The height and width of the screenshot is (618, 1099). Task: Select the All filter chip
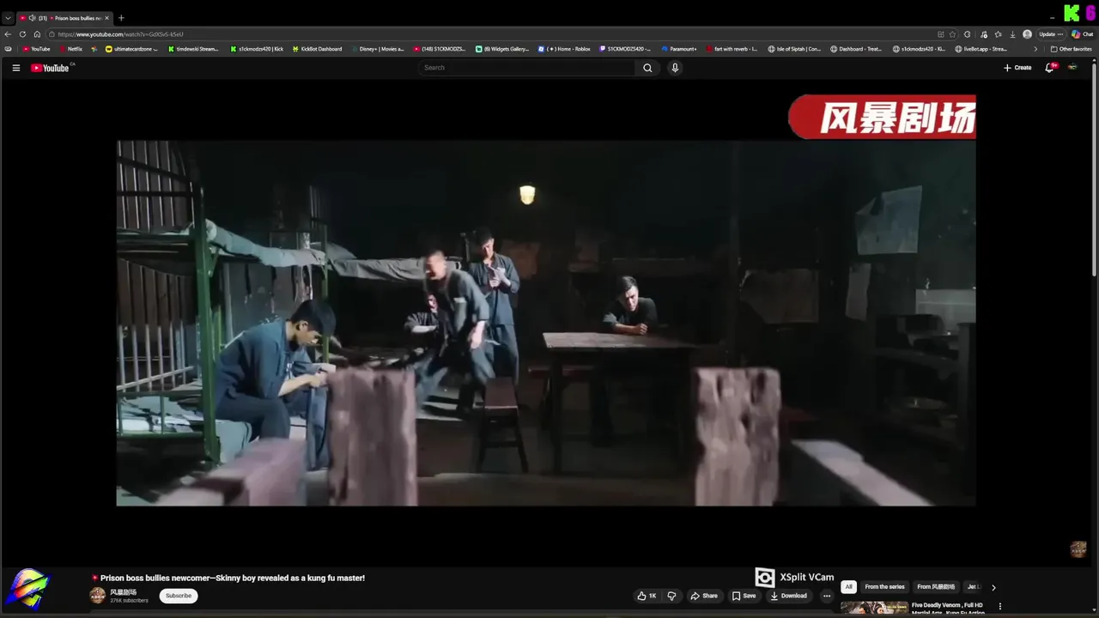(848, 587)
